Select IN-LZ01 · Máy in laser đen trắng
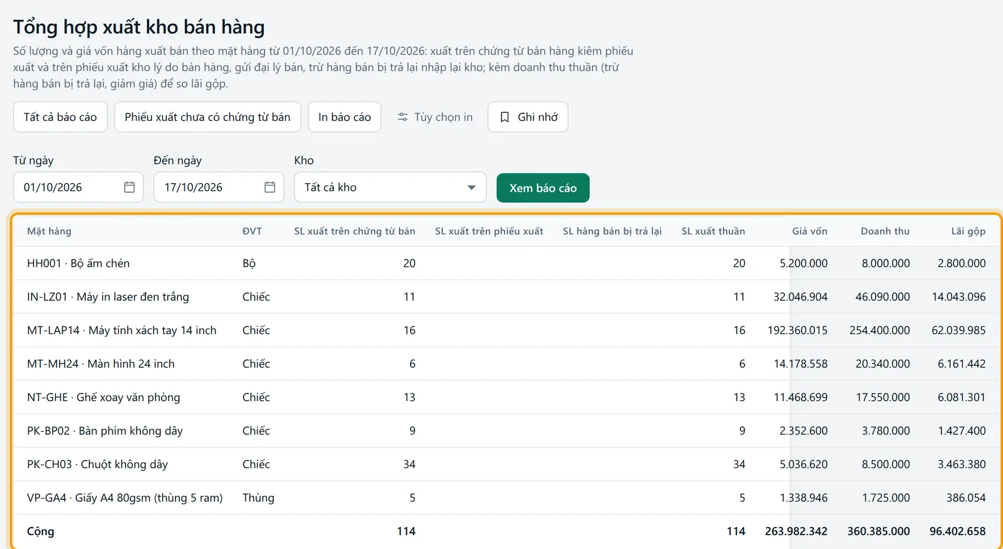The image size is (1003, 549). [506, 297]
